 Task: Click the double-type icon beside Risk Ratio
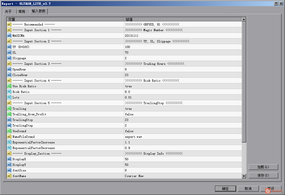pos(9,92)
